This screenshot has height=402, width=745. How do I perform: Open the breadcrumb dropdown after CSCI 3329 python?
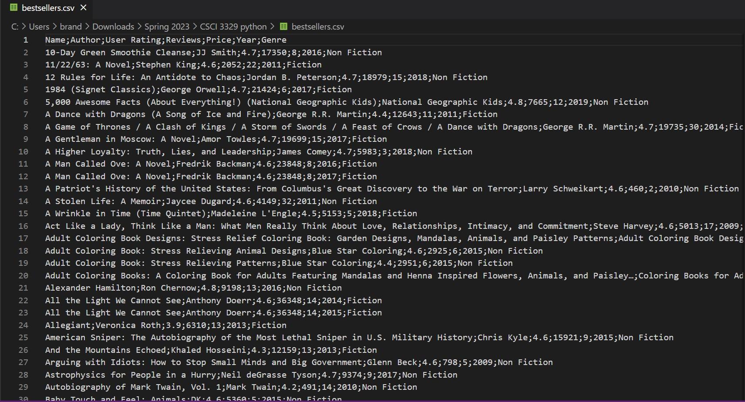pyautogui.click(x=272, y=27)
